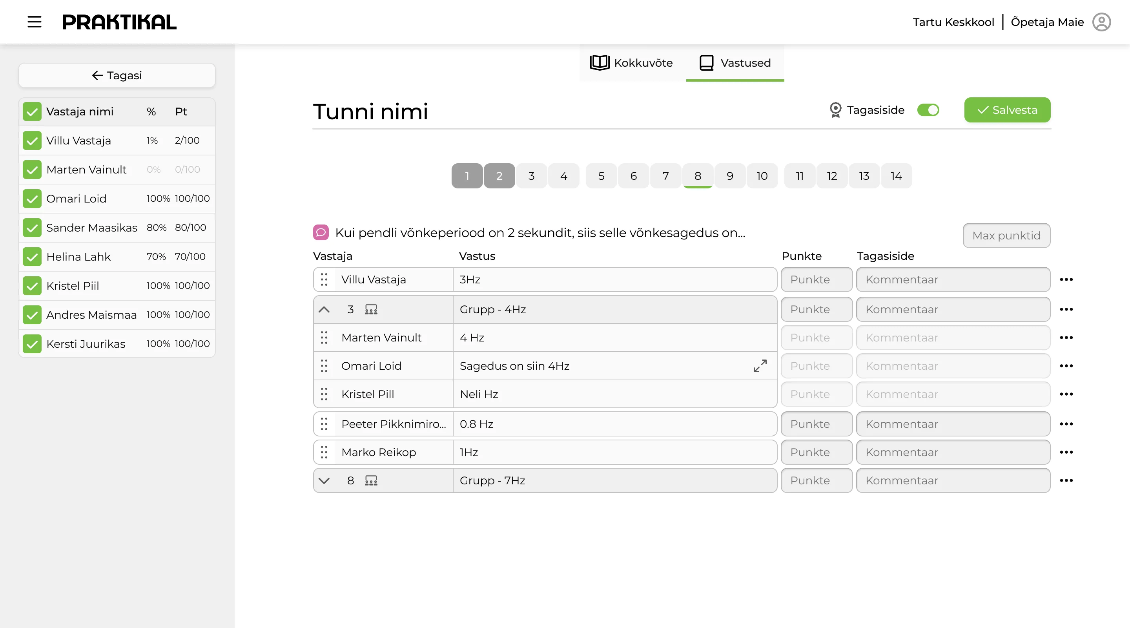Click the user profile avatar icon

[x=1101, y=22]
